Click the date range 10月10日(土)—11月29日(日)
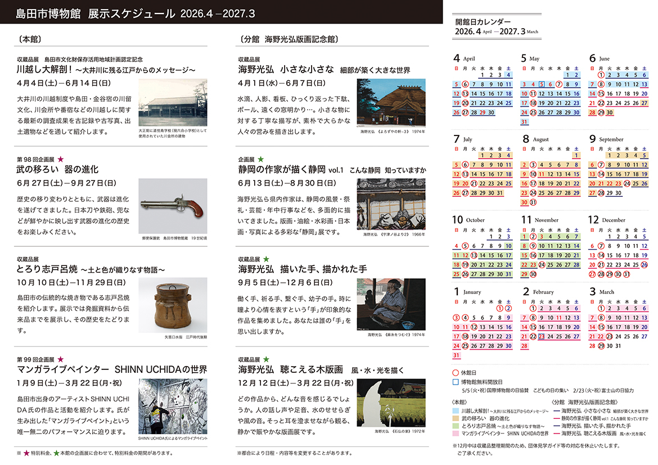This screenshot has width=658, height=465. tap(71, 282)
